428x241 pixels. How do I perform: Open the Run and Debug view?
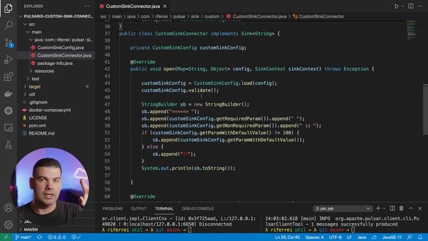[8, 60]
